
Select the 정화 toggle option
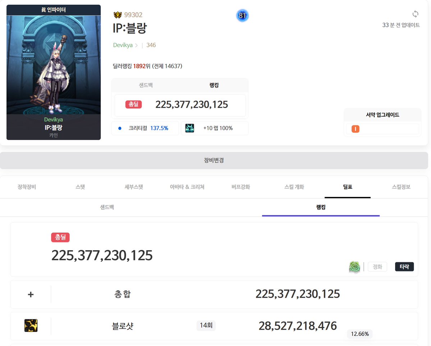click(377, 266)
